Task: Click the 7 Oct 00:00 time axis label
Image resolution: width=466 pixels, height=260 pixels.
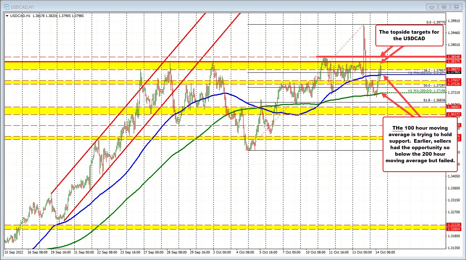Action: coord(291,252)
